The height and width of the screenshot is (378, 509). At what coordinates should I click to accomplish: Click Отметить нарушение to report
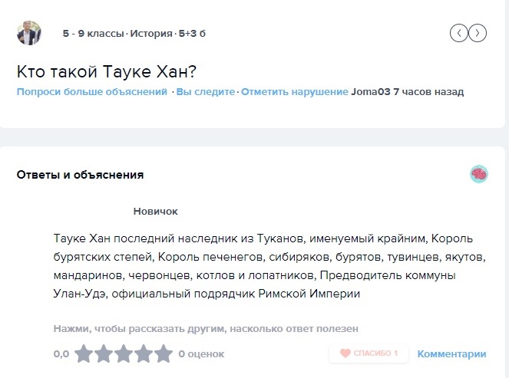(295, 92)
